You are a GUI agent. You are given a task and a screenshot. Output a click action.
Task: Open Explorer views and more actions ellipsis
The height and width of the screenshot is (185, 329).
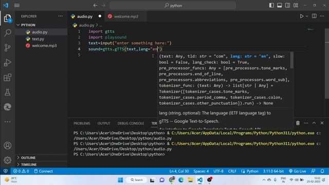click(x=61, y=16)
